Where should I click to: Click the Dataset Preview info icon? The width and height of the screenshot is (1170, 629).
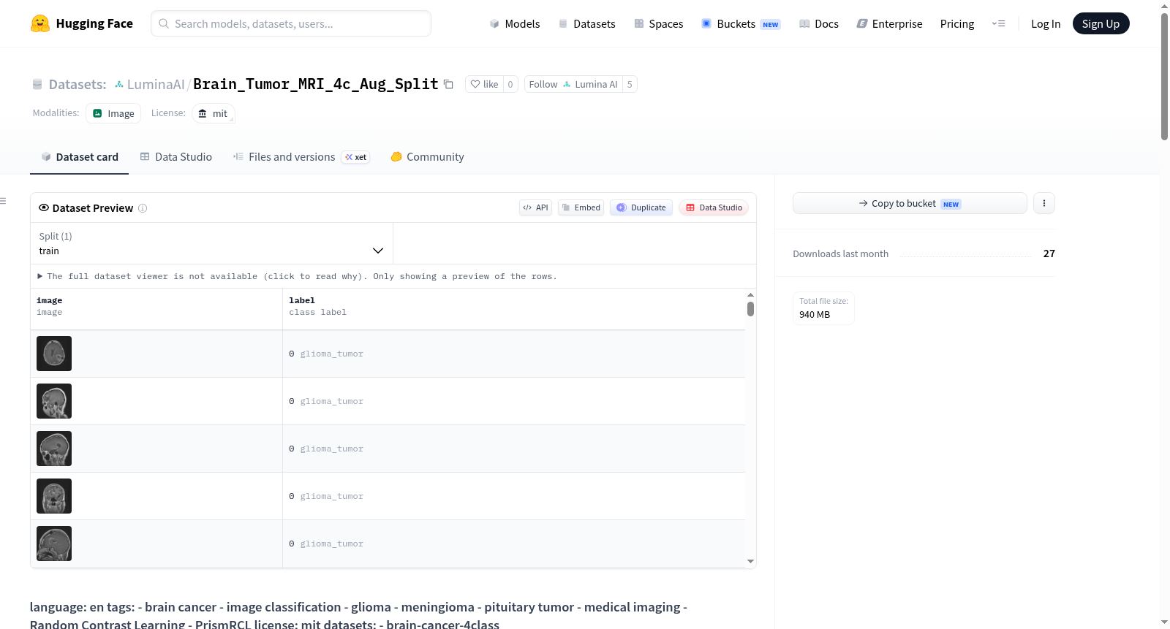[x=143, y=208]
